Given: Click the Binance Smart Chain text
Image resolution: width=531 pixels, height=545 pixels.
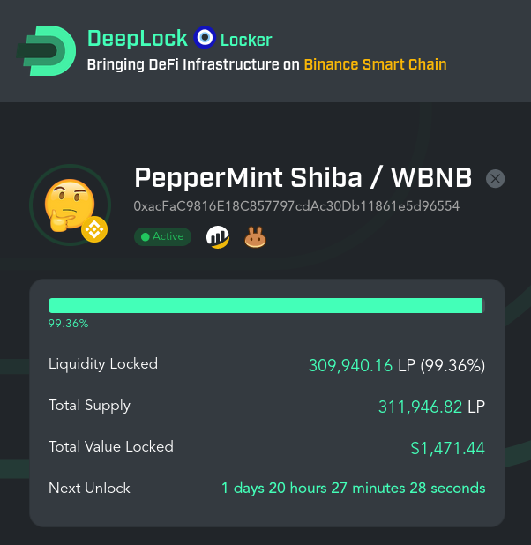Looking at the screenshot, I should pyautogui.click(x=375, y=64).
